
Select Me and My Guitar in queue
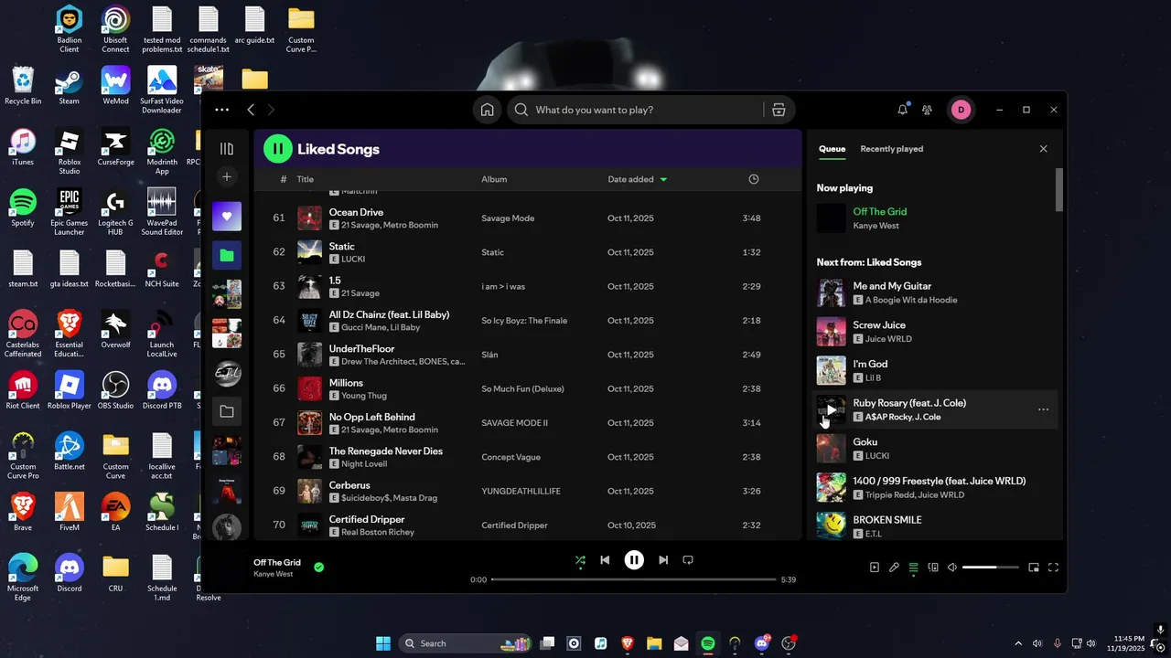[x=933, y=292]
